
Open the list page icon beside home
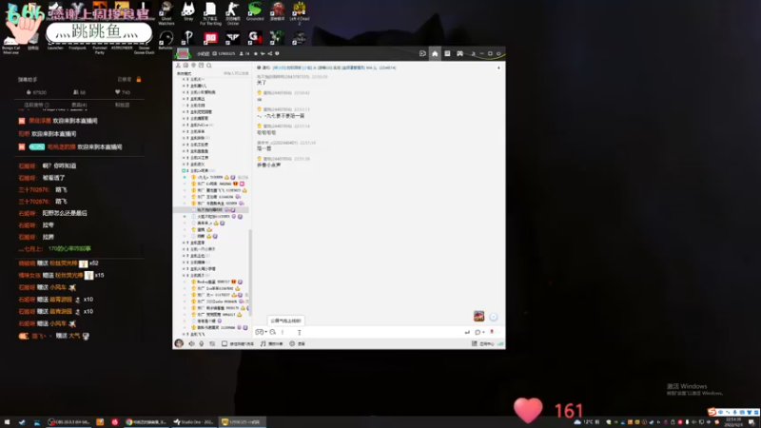pyautogui.click(x=447, y=53)
